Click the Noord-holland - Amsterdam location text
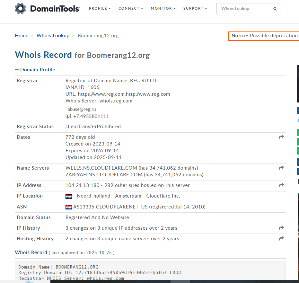299x283 pixels. coord(109,196)
